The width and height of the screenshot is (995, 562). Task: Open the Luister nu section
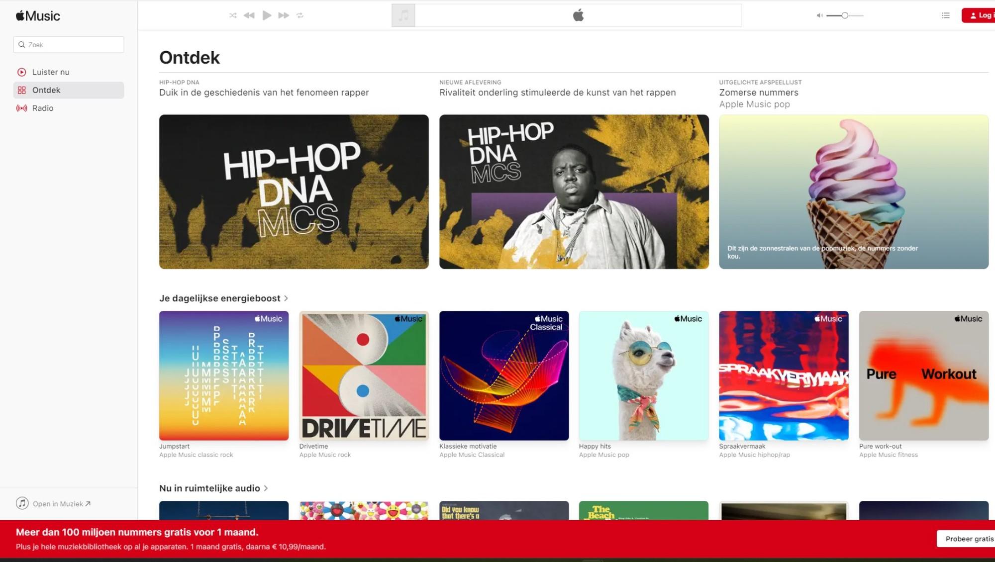(69, 72)
